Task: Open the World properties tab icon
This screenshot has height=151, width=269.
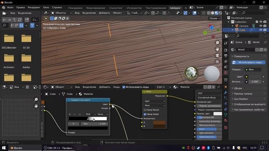Action: tap(226, 73)
